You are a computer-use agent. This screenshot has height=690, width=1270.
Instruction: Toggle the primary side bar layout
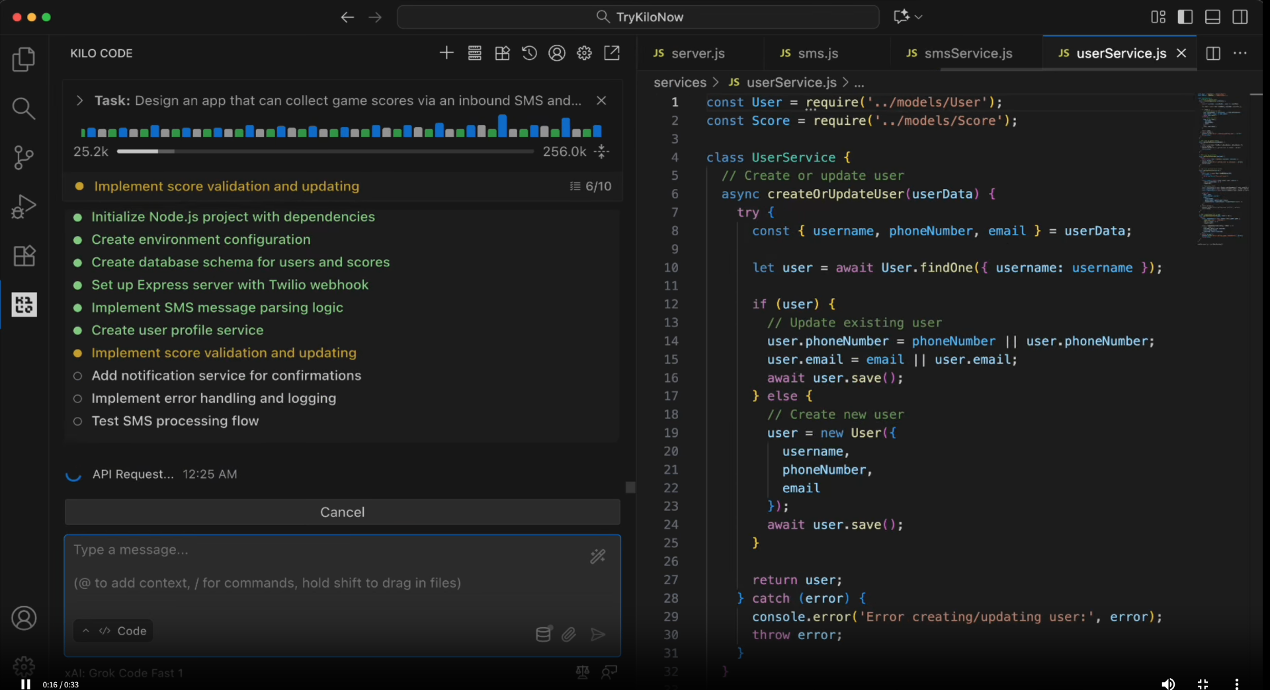[1185, 17]
